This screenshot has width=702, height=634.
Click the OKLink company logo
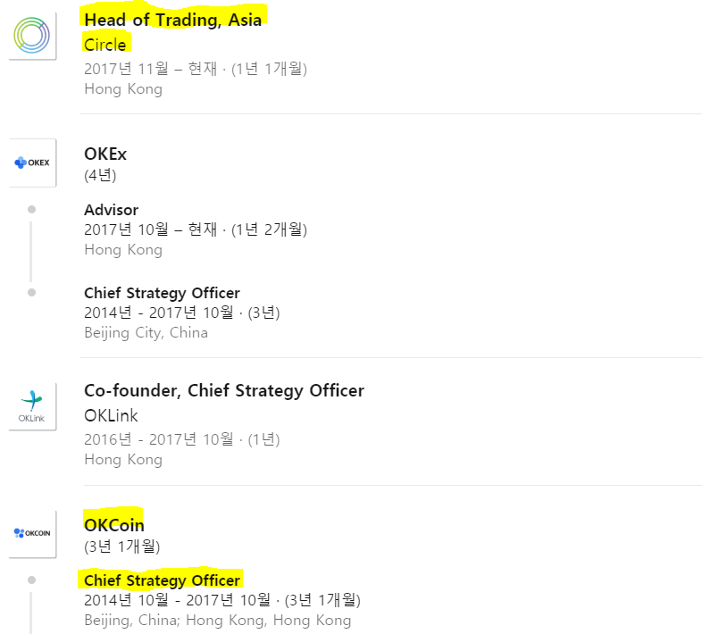coord(32,406)
